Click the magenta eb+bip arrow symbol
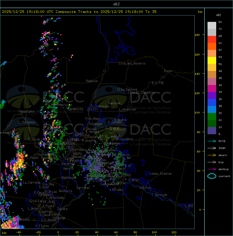This screenshot has width=233, height=236. point(212,169)
